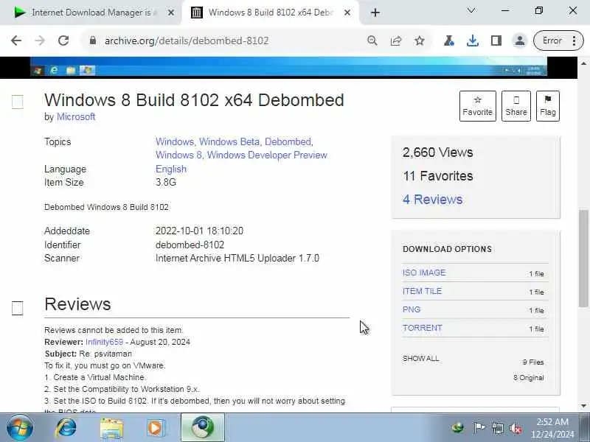This screenshot has height=442, width=590.
Task: Bookmark this page with the star icon
Action: pos(420,41)
